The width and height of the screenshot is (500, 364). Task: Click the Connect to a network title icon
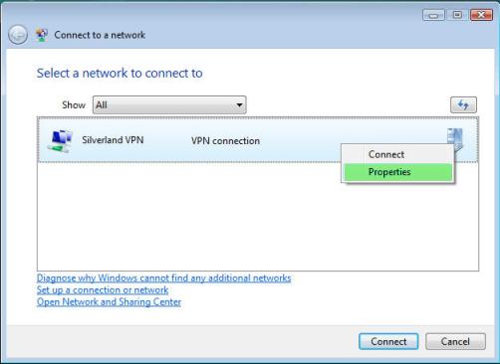click(42, 35)
